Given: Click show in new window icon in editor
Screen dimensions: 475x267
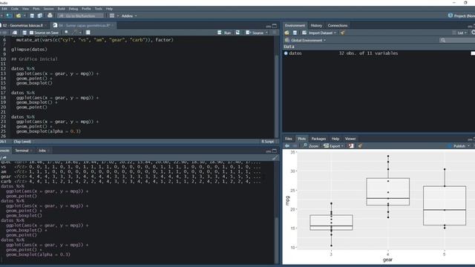Looking at the screenshot, I should point(15,33).
